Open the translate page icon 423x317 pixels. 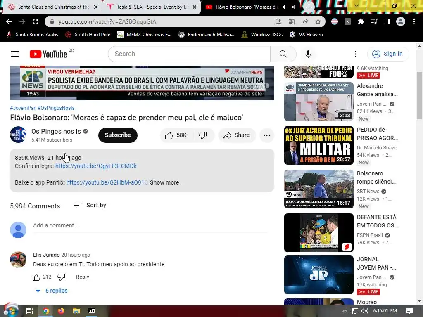[x=291, y=21]
